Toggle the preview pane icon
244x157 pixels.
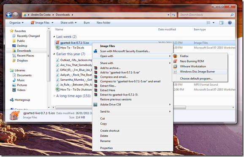click(221, 23)
